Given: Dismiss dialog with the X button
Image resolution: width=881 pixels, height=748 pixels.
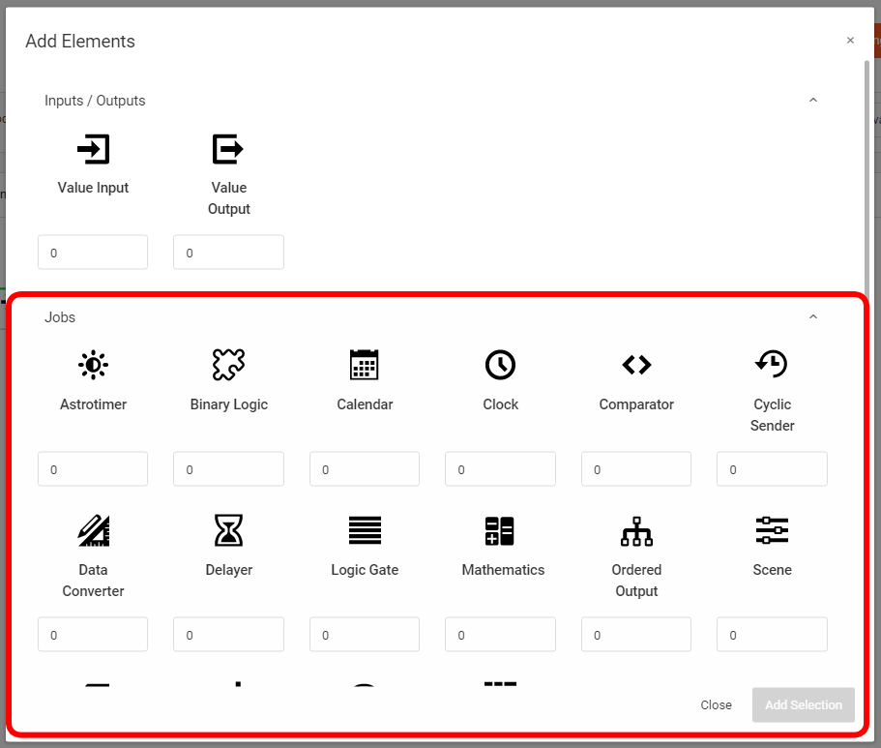Looking at the screenshot, I should 850,41.
